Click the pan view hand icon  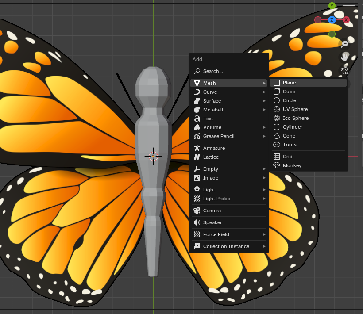[x=344, y=57]
